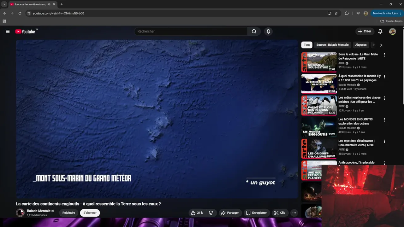Viewport: 404px width, 227px height.
Task: Like the video with 21 k thumbs-up
Action: point(197,213)
